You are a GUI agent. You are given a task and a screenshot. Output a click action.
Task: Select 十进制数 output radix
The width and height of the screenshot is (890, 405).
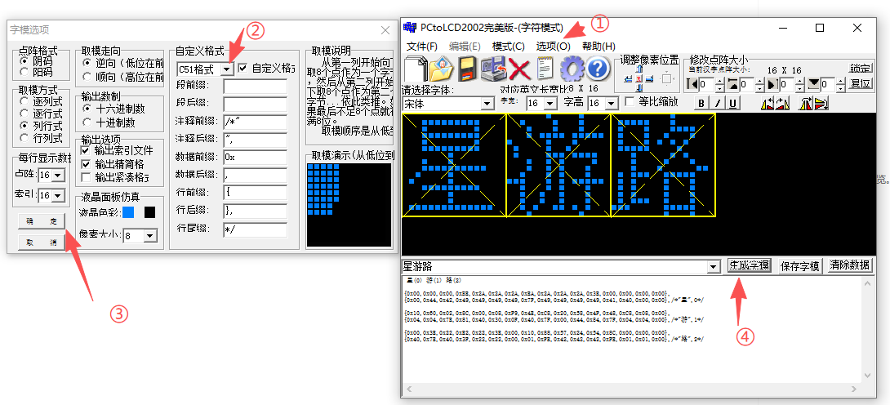87,122
